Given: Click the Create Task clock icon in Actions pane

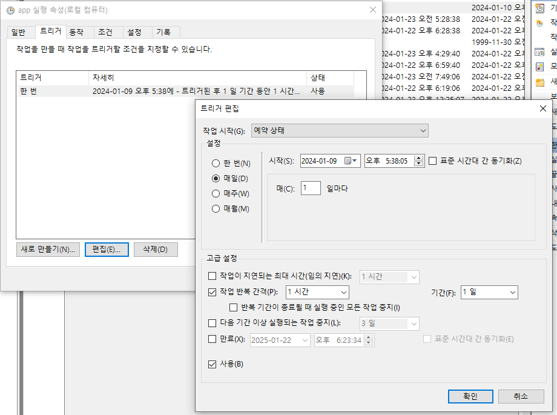Looking at the screenshot, I should point(539,24).
